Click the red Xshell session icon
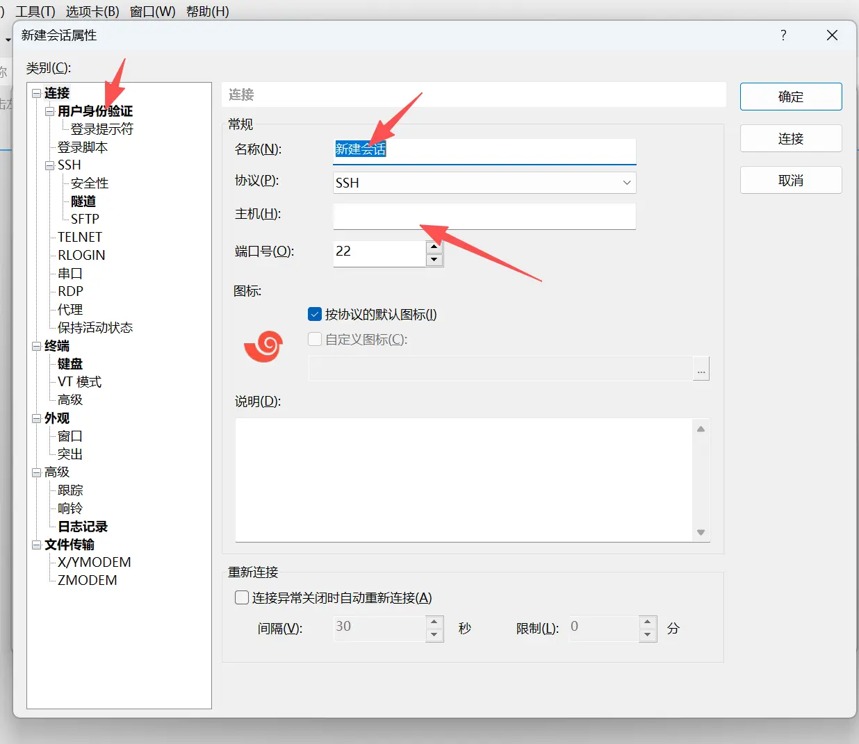 point(263,346)
